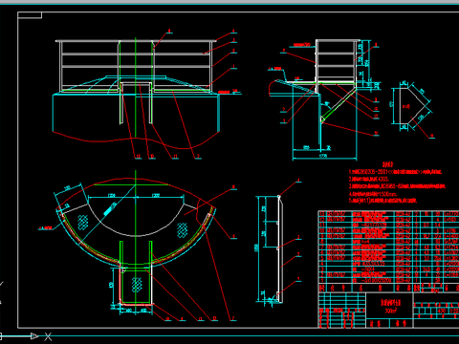459x344 pixels.
Task: Click leader callout 8 beside the plan view
Action: (x=233, y=187)
